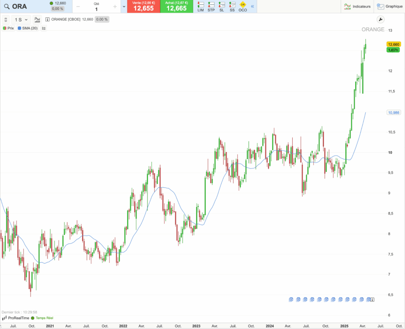
Task: Click the info icon beside the event markers
Action: (x=372, y=300)
